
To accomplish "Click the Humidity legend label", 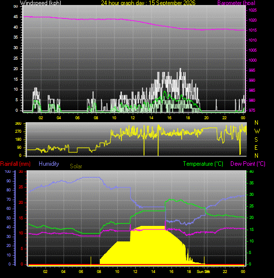I will coord(49,164).
